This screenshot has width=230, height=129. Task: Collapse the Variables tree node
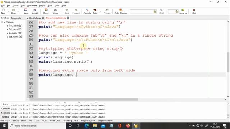tap(2, 22)
